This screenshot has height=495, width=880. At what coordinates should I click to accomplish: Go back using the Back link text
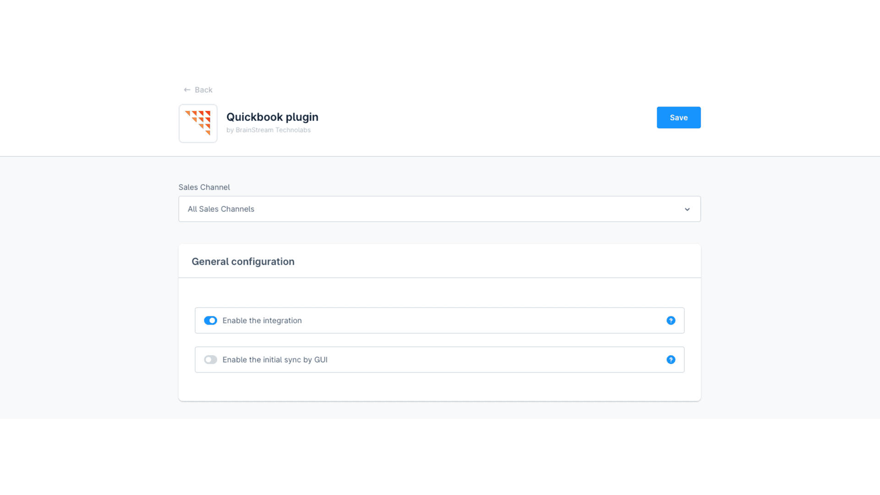[203, 90]
